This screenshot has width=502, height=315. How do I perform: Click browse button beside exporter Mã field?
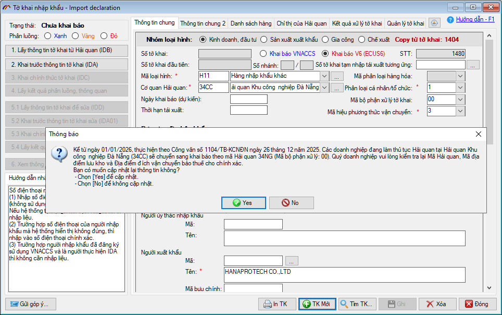[x=292, y=261]
